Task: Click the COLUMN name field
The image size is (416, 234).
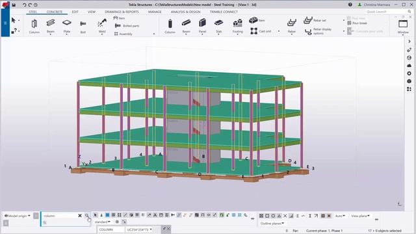Action: [111, 229]
